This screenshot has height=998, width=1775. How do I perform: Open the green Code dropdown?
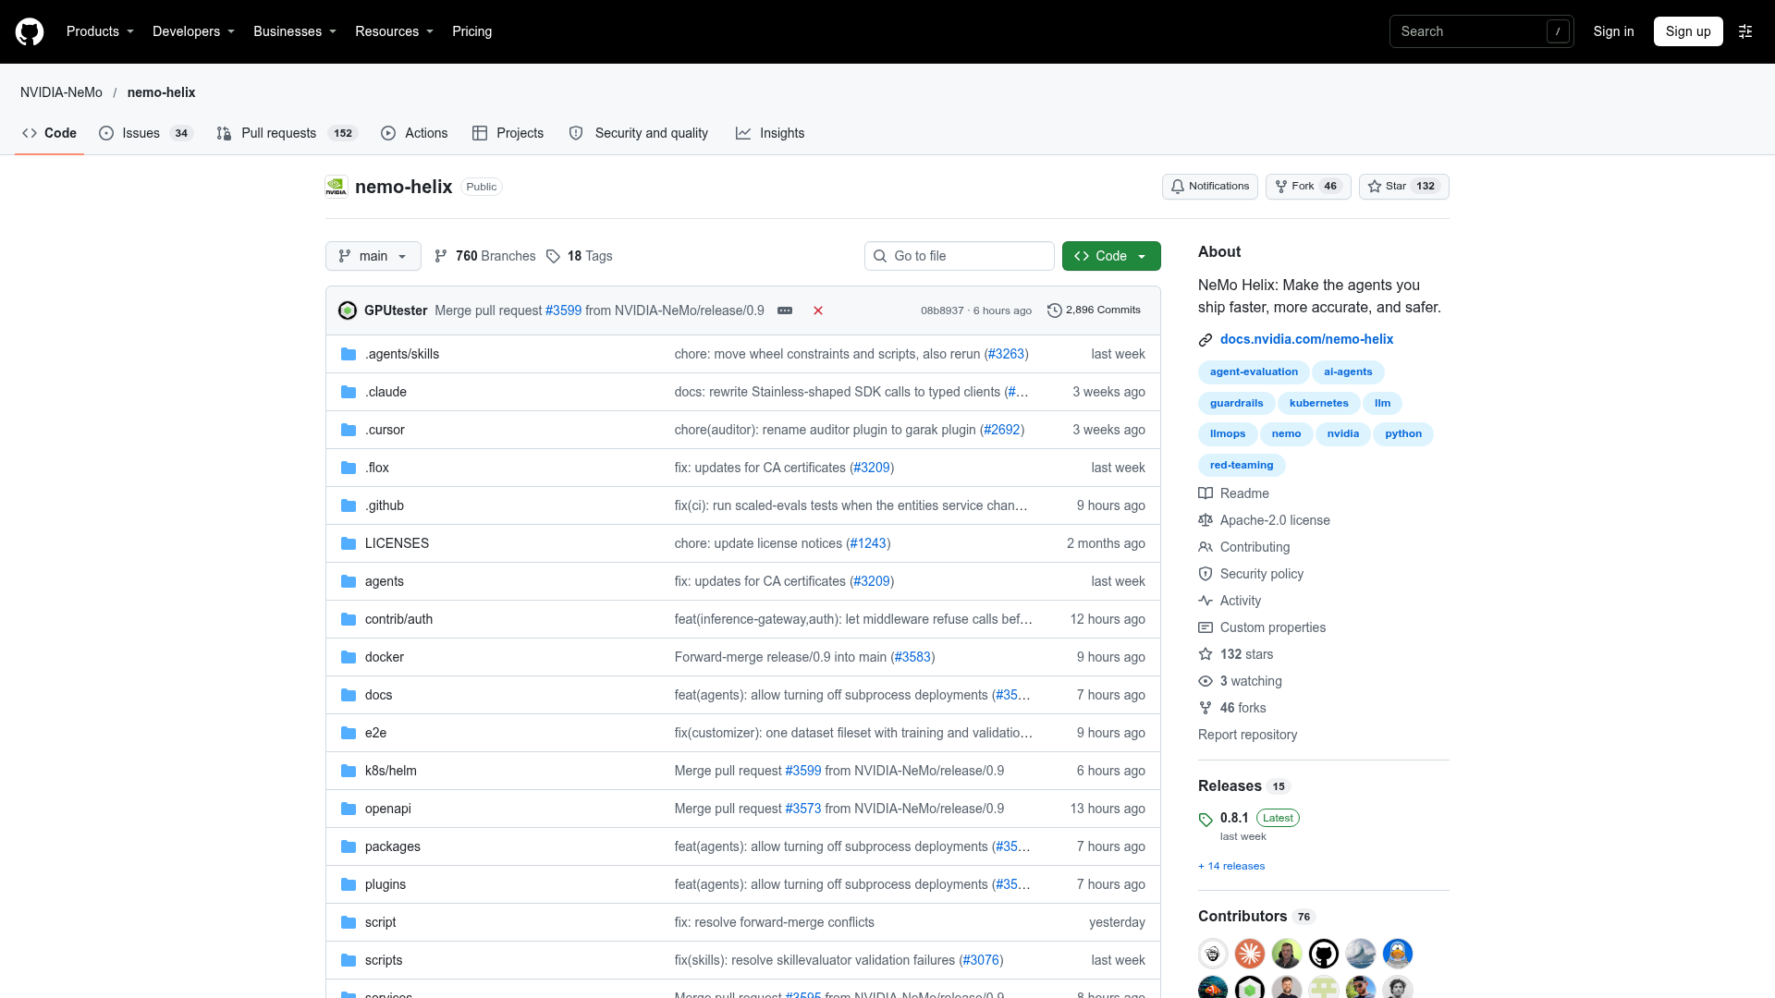(x=1111, y=256)
